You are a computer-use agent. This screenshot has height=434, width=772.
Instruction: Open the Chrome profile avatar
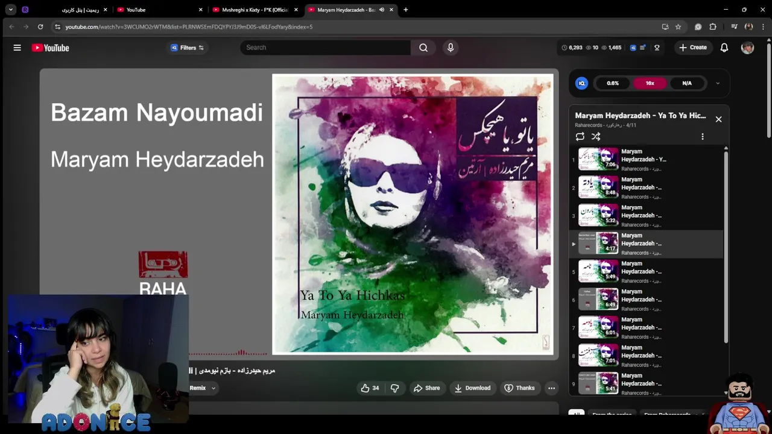(748, 27)
